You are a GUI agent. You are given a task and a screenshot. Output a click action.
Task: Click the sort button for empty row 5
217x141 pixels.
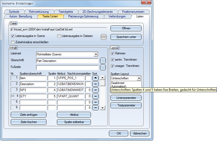tap(96, 102)
